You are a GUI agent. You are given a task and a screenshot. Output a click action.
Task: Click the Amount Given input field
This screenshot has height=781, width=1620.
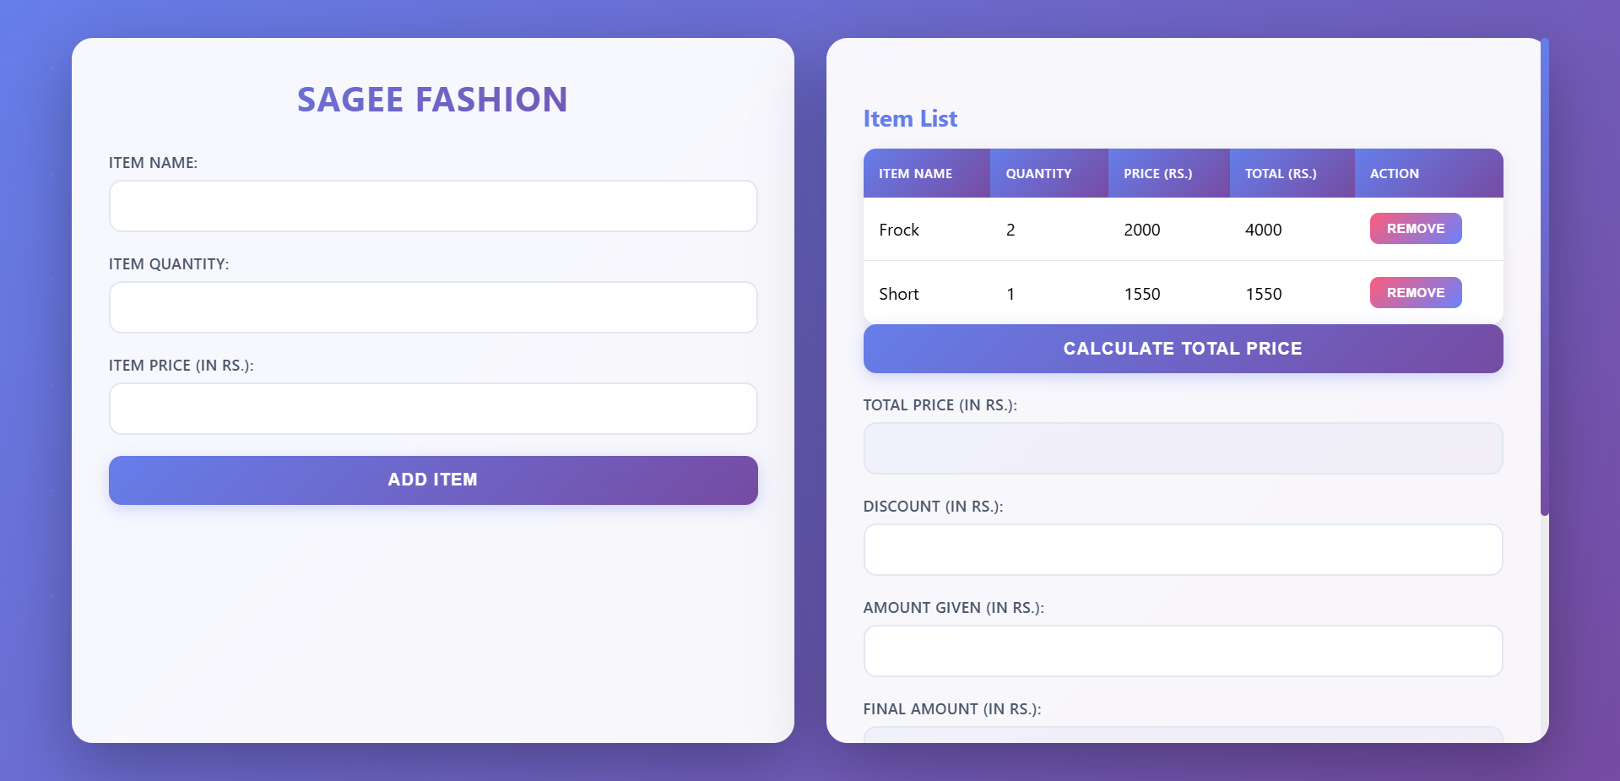coord(1182,650)
